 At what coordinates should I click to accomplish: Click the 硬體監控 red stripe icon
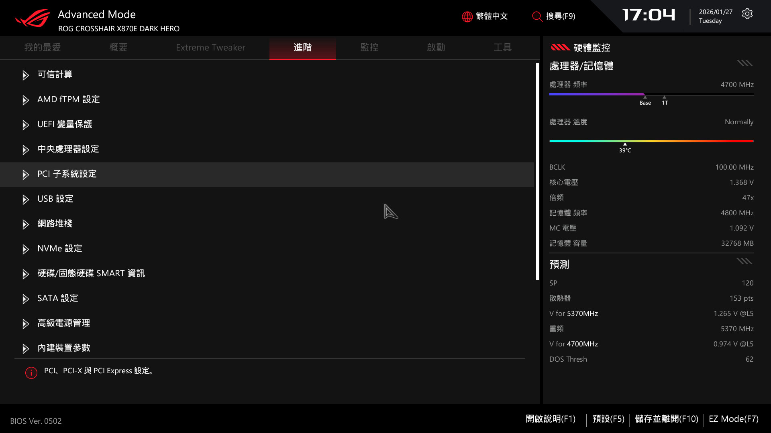coord(560,47)
